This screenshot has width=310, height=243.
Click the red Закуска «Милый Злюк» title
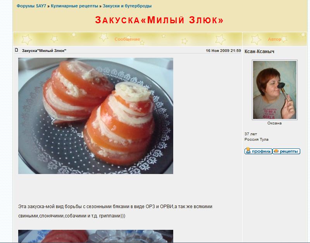[159, 20]
